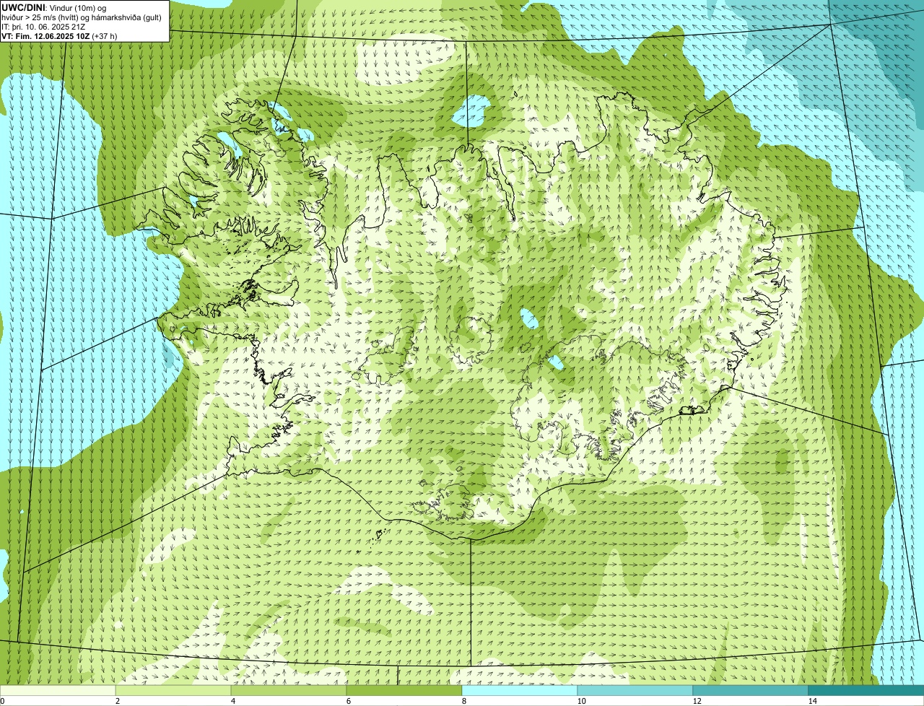The height and width of the screenshot is (706, 924).
Task: Click the legend value '0'
Action: 2,701
